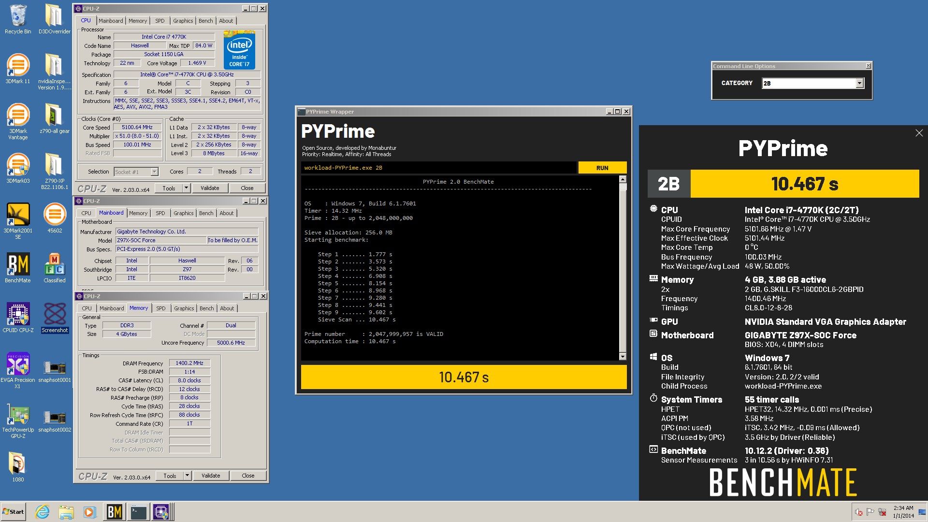Launch the 3DMark2001 SE shortcut

(x=18, y=221)
